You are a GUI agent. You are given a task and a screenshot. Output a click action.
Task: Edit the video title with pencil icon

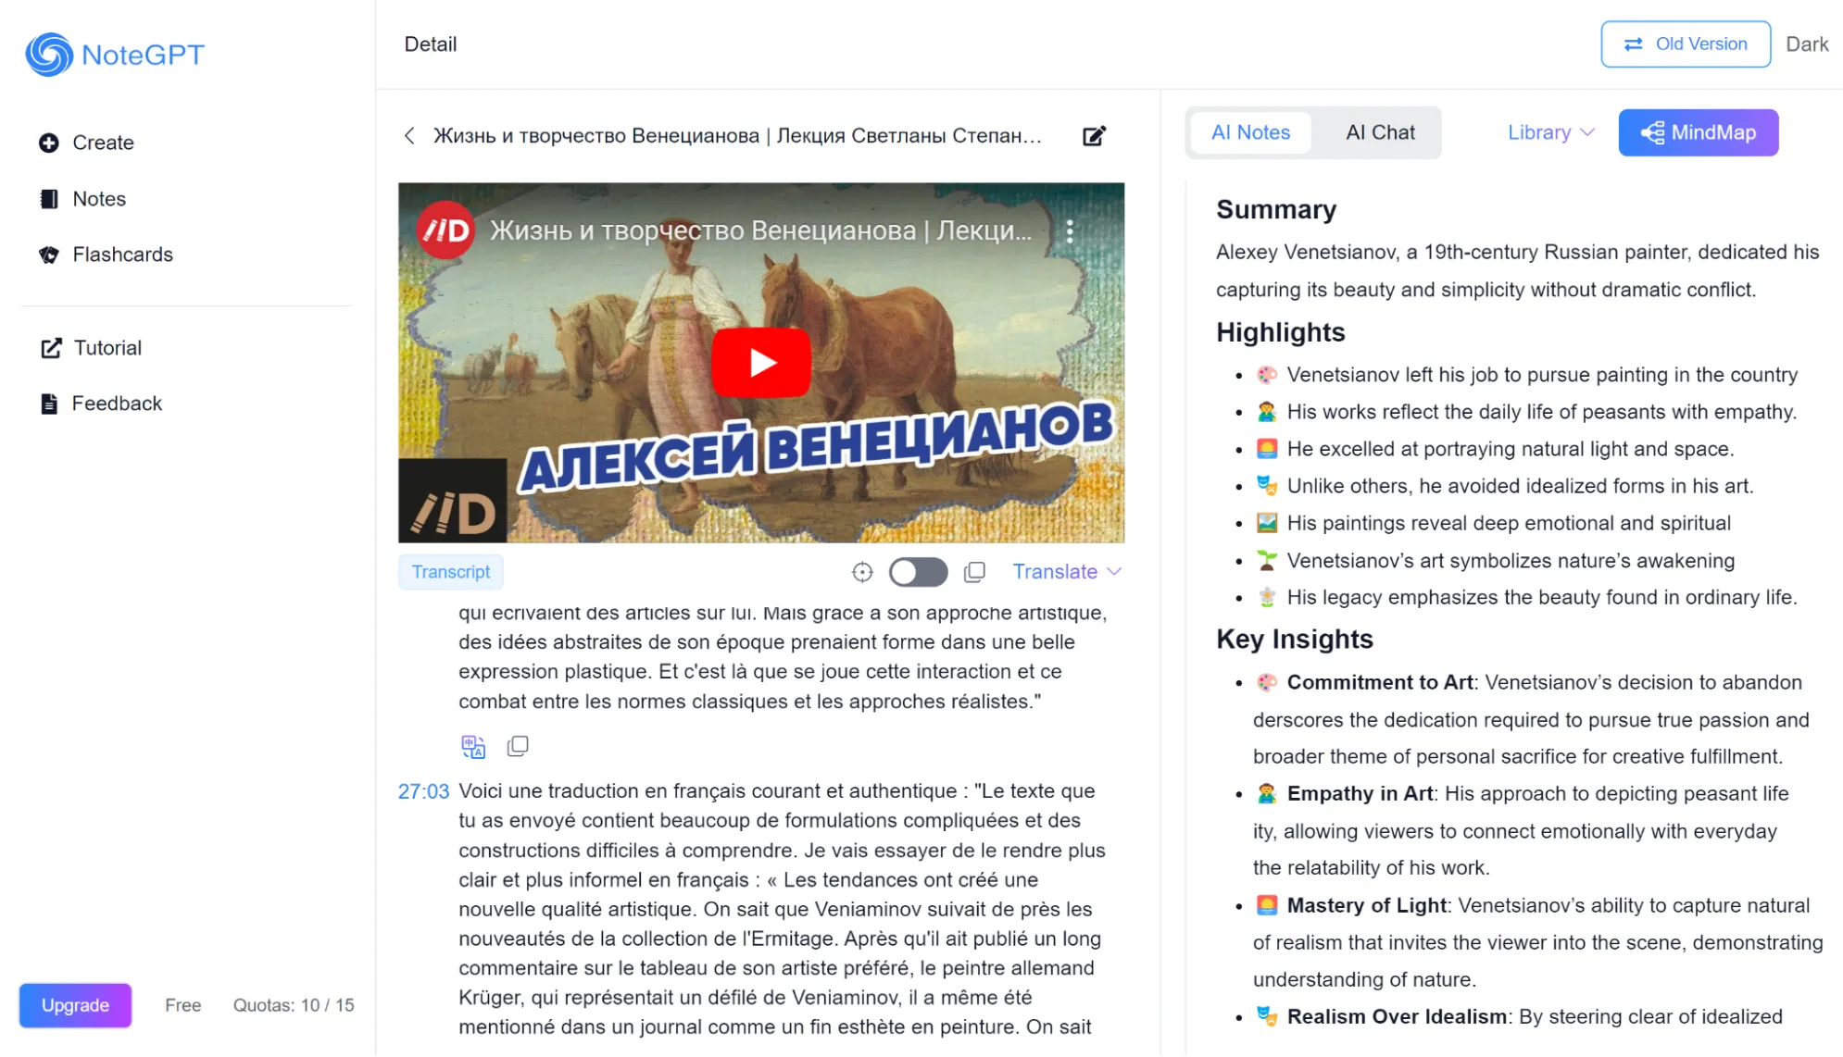click(1094, 136)
